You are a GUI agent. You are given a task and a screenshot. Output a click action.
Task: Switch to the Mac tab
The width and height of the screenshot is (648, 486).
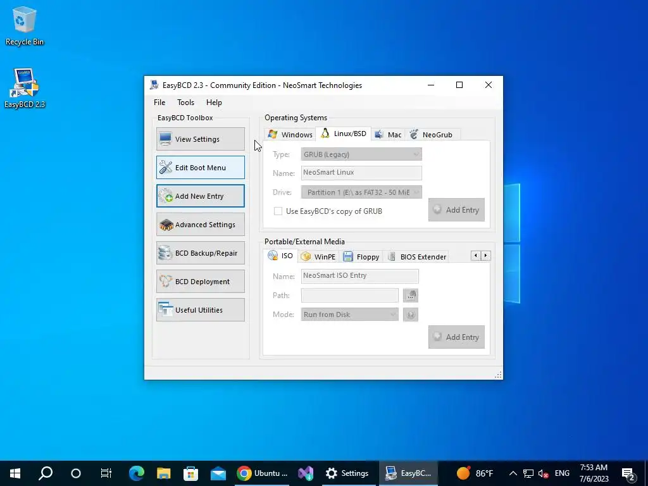click(388, 134)
